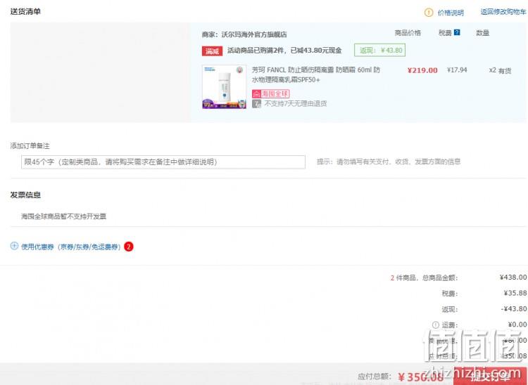Click the 使用优惠券 coupon link text
This screenshot has width=528, height=385.
point(70,247)
